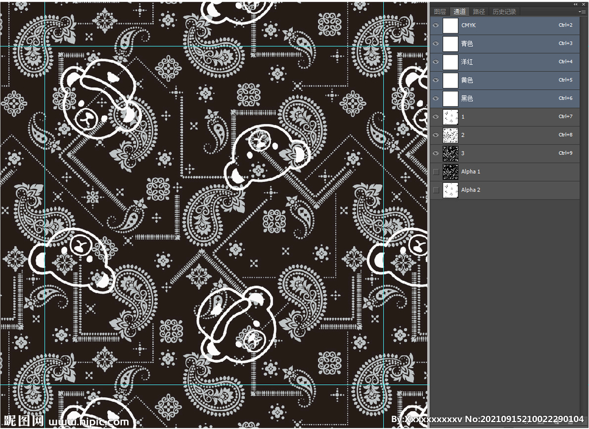589x429 pixels.
Task: Click the 洋红 channel thumbnail
Action: click(450, 62)
